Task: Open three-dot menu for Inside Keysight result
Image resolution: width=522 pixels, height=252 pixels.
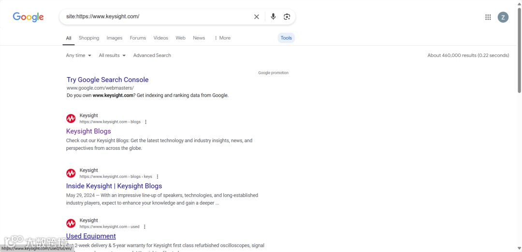Action: [x=158, y=177]
